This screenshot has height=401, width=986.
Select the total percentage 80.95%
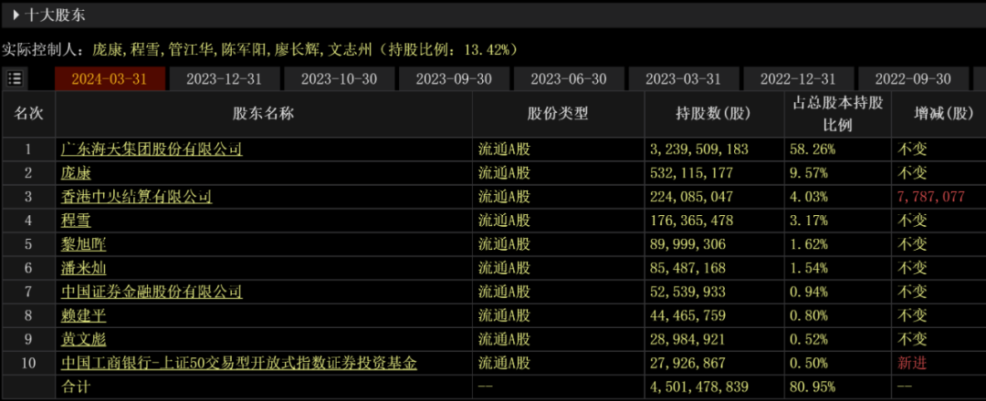(x=813, y=386)
